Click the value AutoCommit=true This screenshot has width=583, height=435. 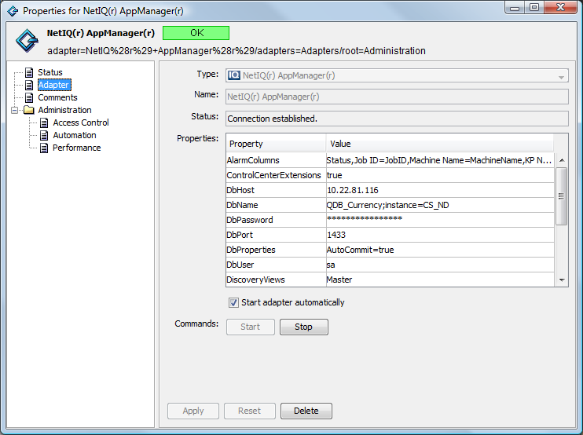361,250
